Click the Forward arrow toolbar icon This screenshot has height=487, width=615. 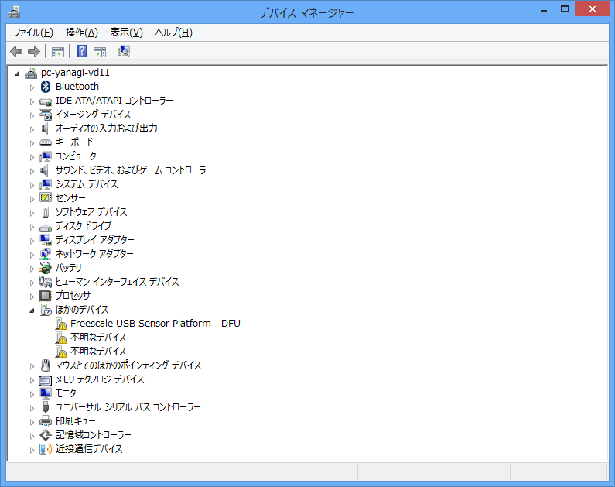(x=34, y=51)
